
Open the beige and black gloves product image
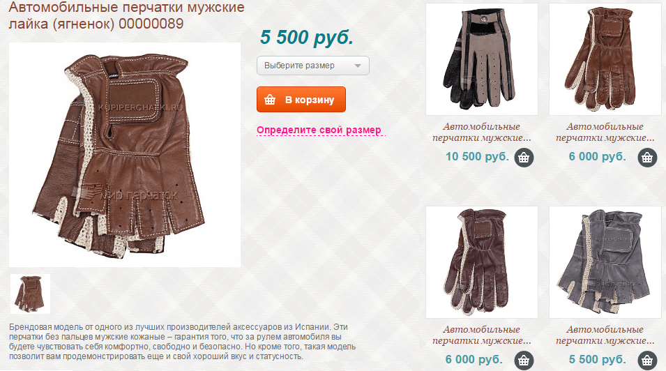point(482,59)
